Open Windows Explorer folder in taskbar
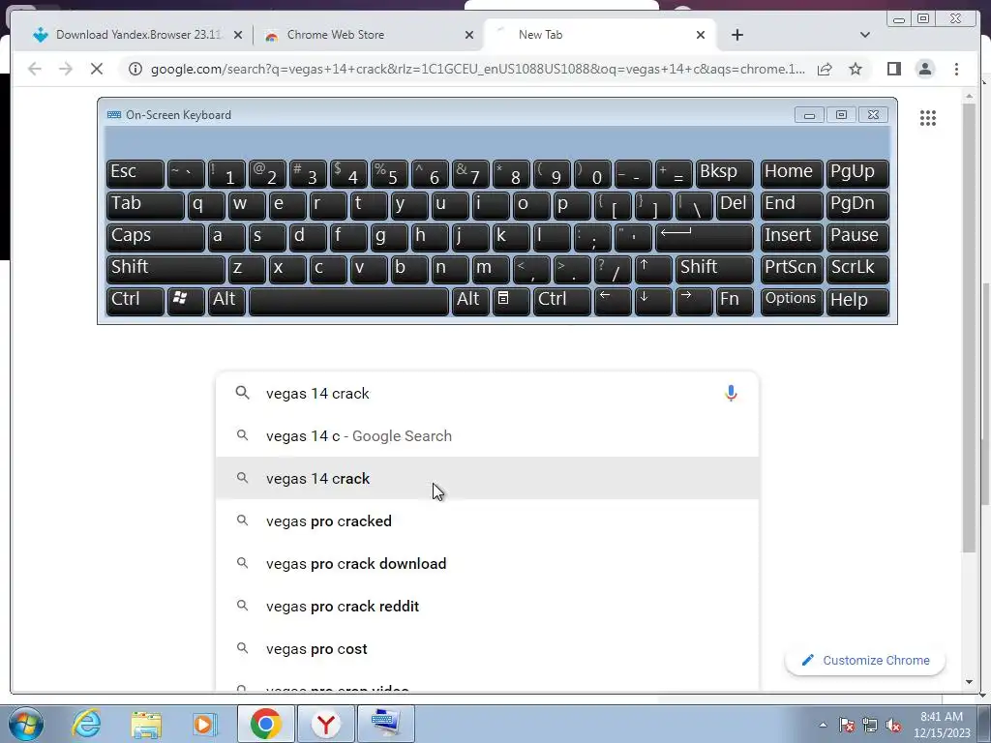This screenshot has width=991, height=743. coord(146,724)
